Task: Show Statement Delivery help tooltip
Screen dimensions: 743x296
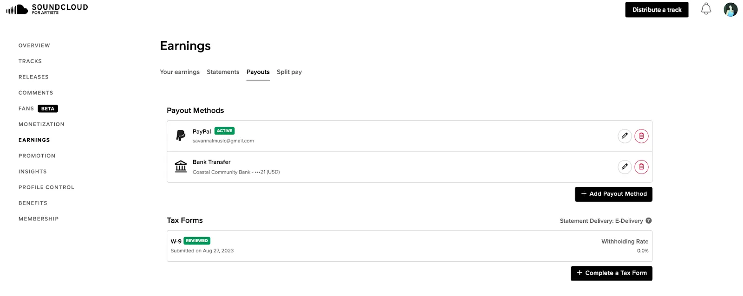Action: coord(649,221)
